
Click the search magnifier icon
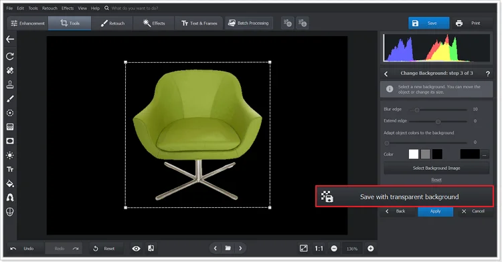pyautogui.click(x=106, y=8)
